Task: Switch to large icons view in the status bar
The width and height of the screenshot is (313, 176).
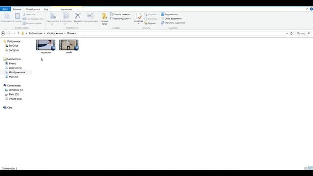Action: 311,168
